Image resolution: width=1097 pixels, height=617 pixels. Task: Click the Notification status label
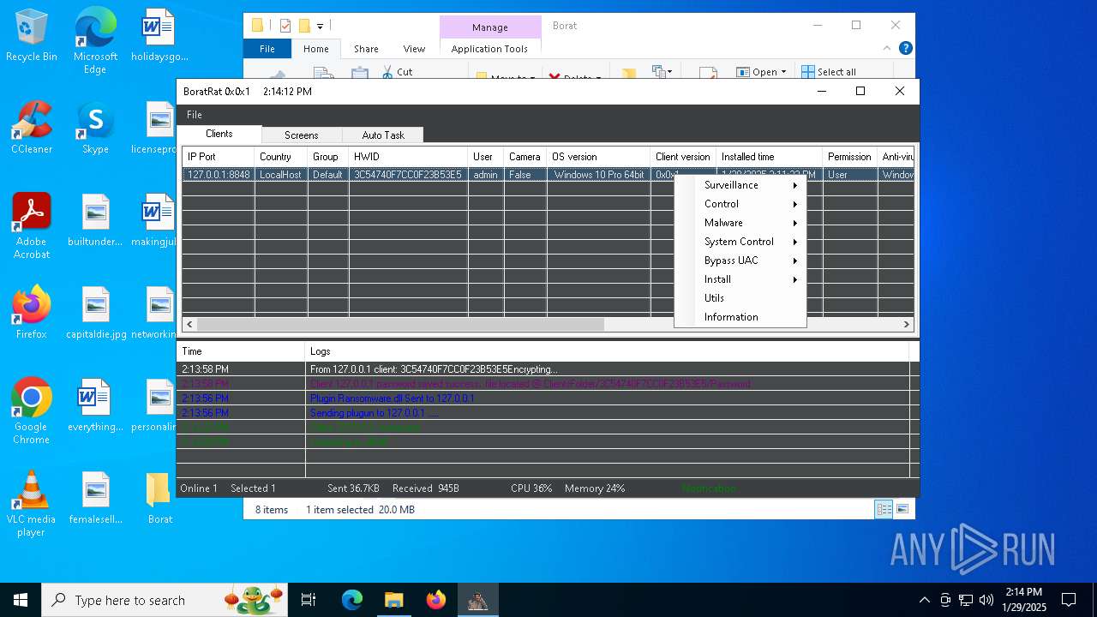tap(709, 488)
